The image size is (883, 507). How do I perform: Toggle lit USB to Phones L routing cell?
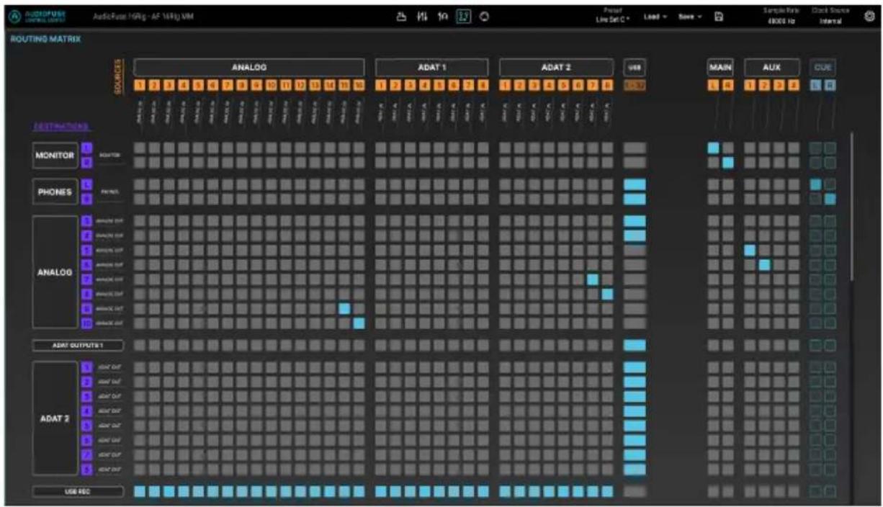tap(635, 184)
